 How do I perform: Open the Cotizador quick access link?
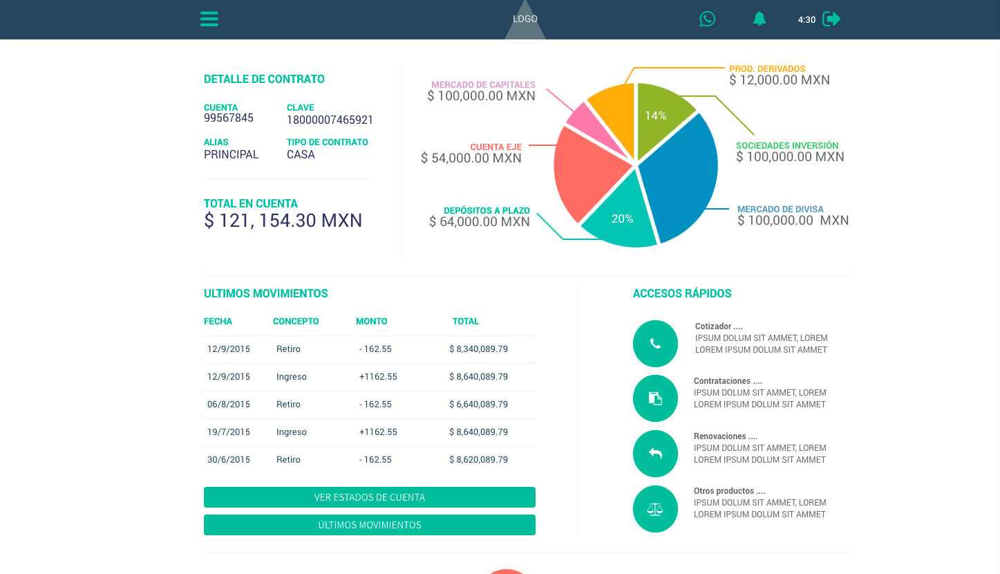(x=719, y=326)
